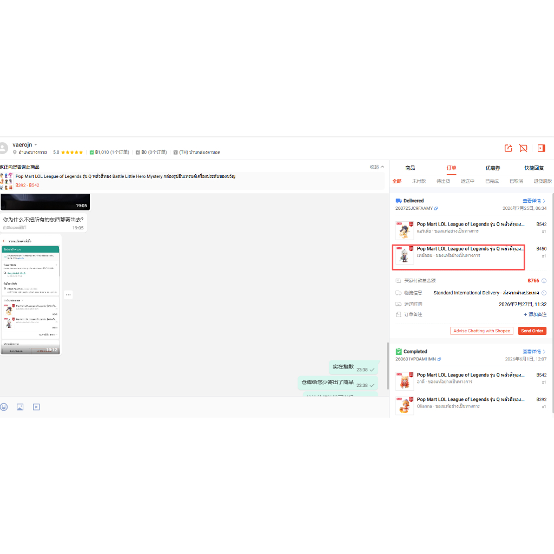Click the ฿0 (0个订单) buyer stat

151,152
